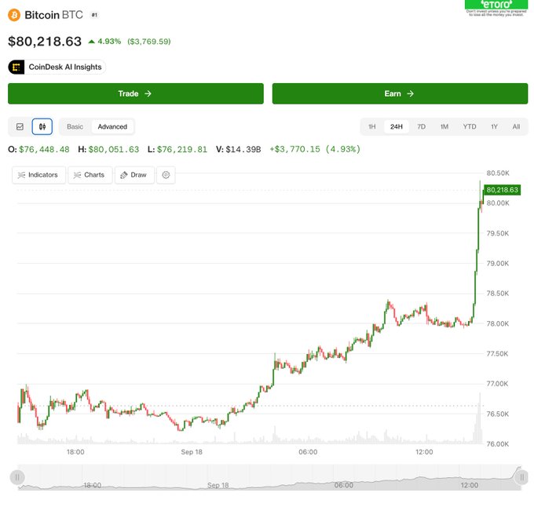Click the 4.93% change percentage
534x507 pixels.
point(109,42)
